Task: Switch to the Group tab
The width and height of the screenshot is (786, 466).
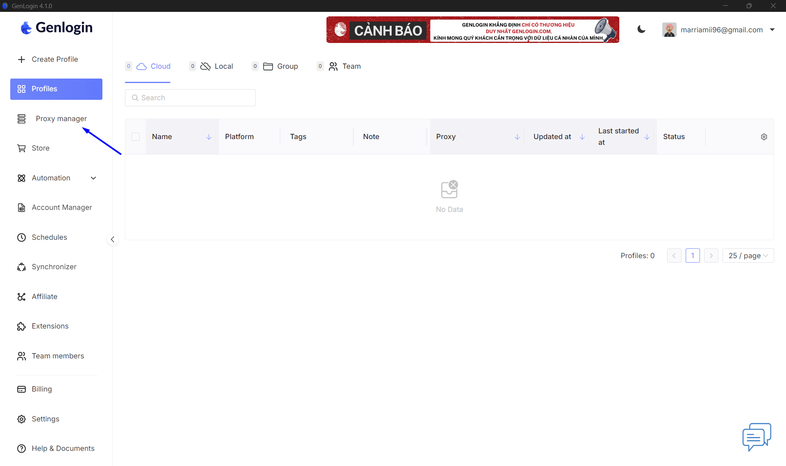Action: (275, 66)
